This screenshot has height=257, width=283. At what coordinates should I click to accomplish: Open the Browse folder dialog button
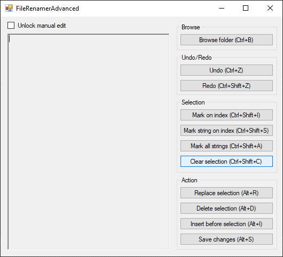click(x=226, y=40)
